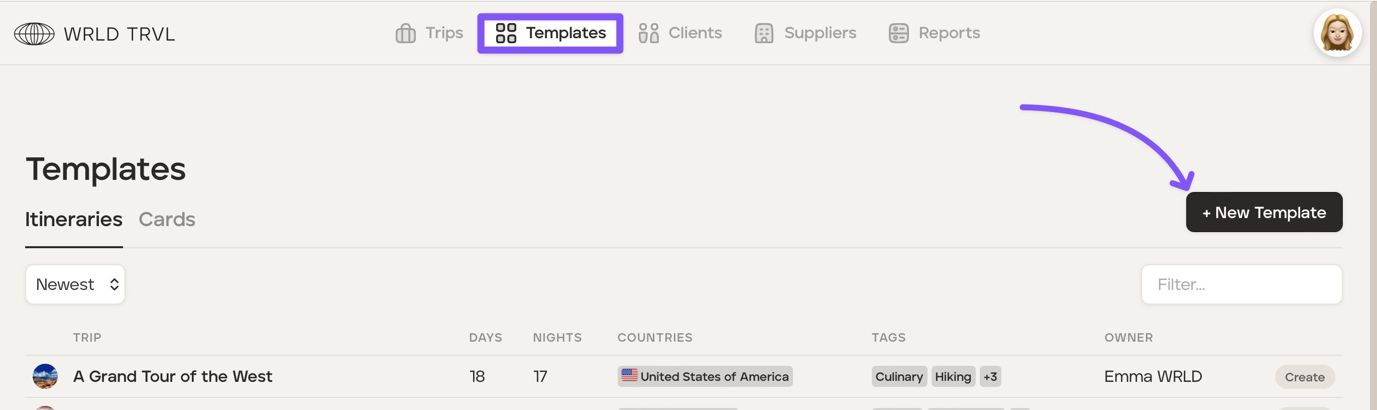Image resolution: width=1377 pixels, height=410 pixels.
Task: Open the user profile avatar
Action: tap(1336, 33)
